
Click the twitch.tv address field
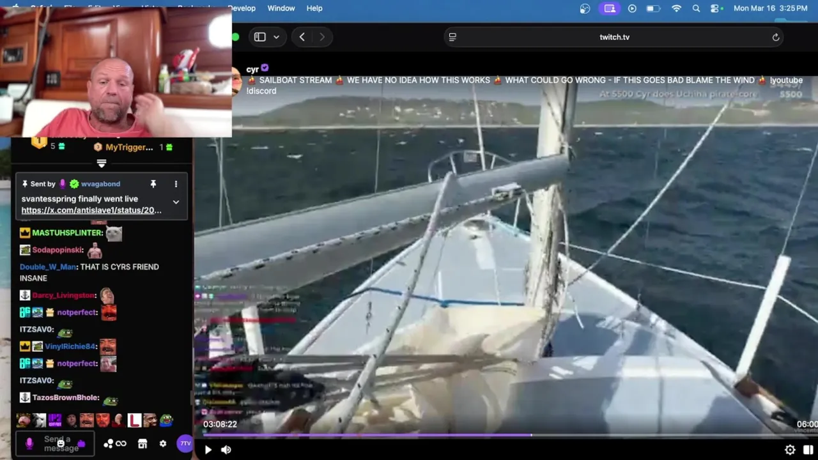(614, 37)
